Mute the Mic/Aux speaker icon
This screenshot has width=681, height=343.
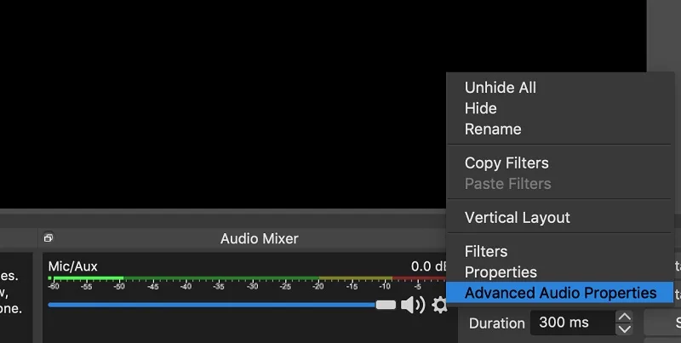click(x=413, y=305)
